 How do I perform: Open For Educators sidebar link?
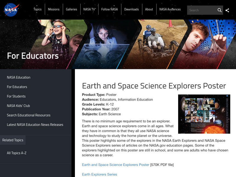click(17, 87)
